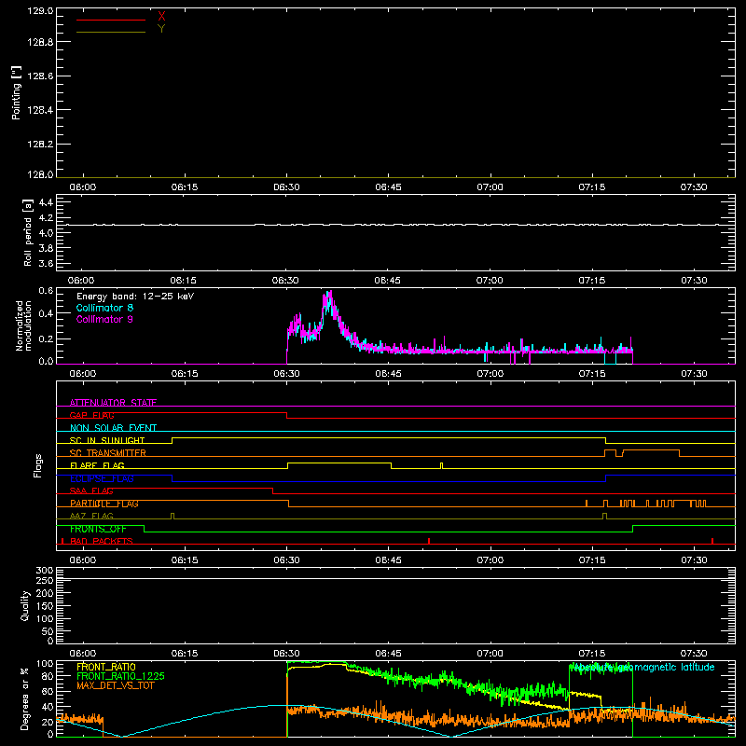Image resolution: width=746 pixels, height=746 pixels.
Task: Click the 128.6 tick on Pointing axis
Action: [40, 76]
